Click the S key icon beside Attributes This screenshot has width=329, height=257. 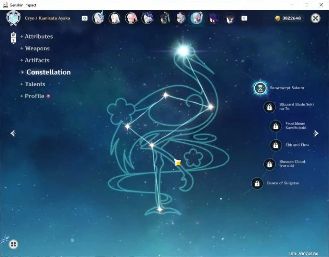tap(13, 40)
